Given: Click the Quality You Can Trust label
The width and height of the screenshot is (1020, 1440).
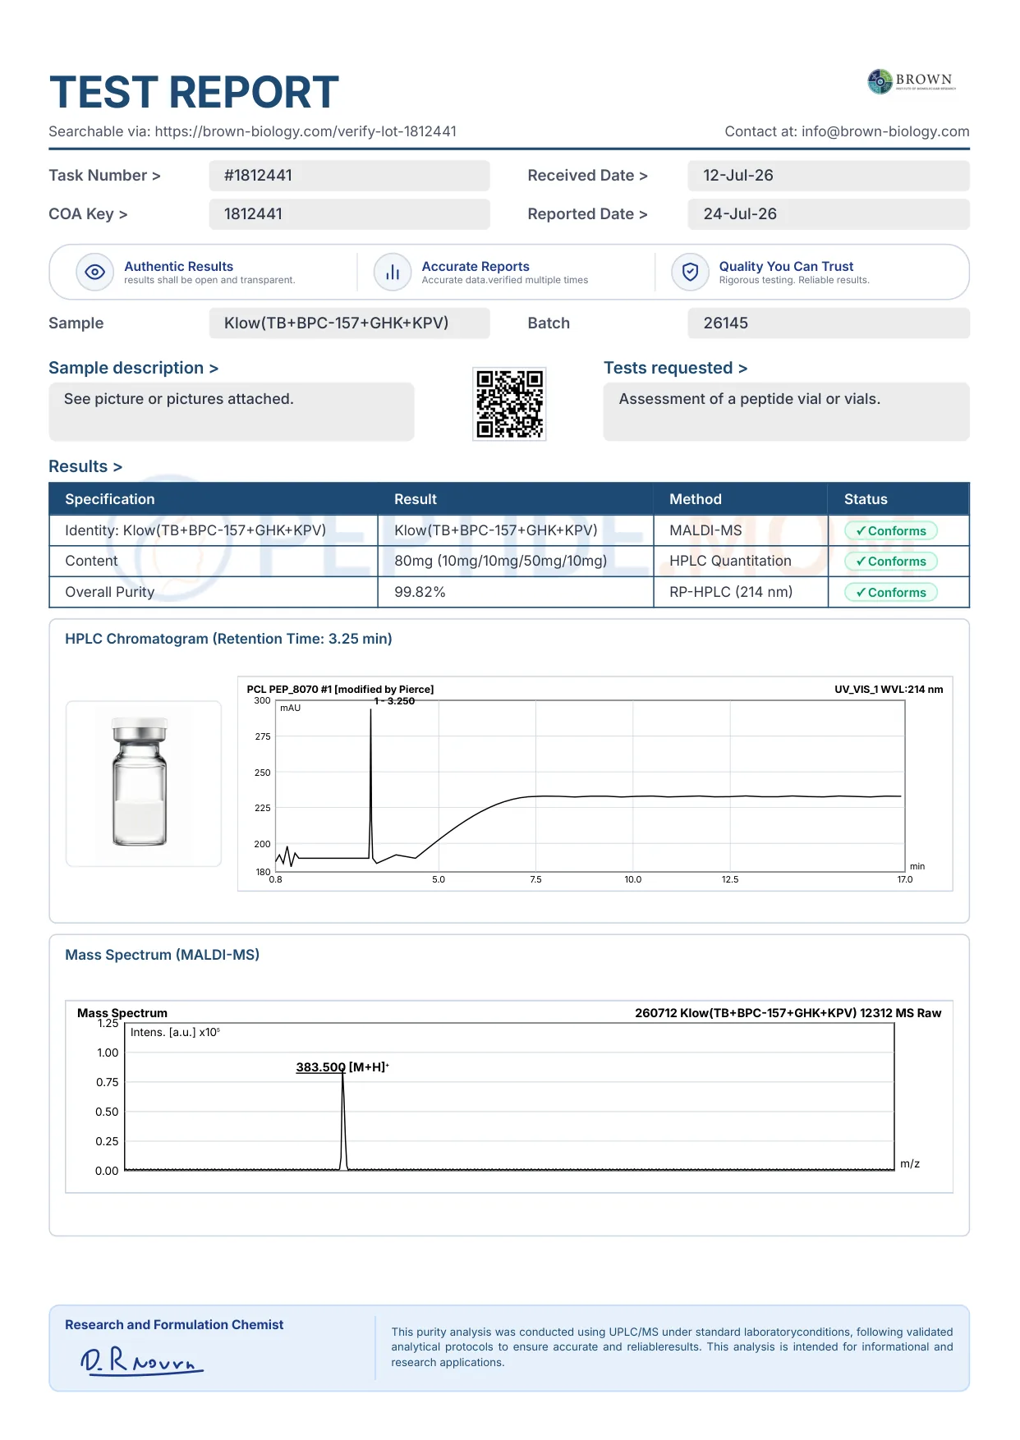Looking at the screenshot, I should pos(786,266).
